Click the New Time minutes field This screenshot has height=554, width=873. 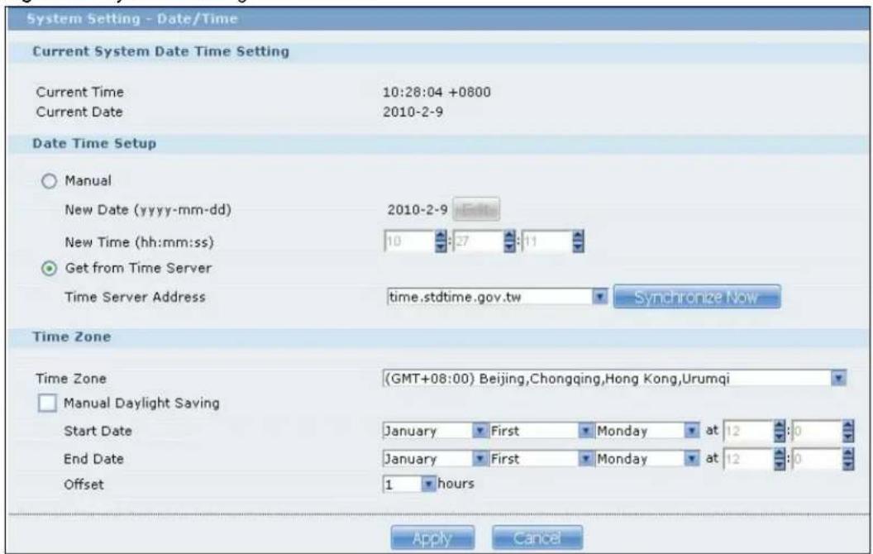tap(479, 241)
